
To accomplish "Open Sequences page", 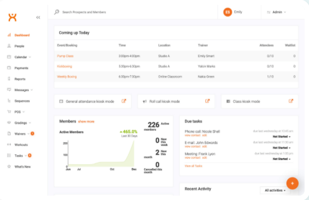I will [22, 101].
